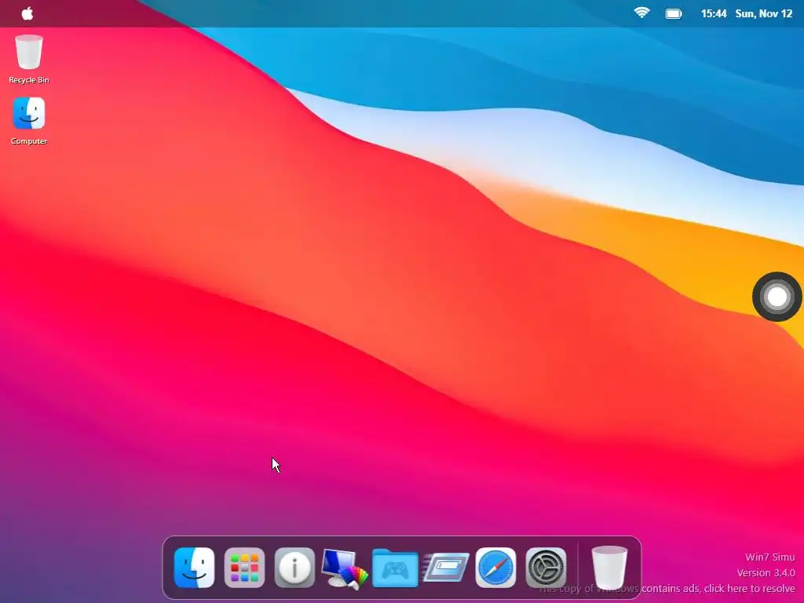Check the battery indicator icon
The width and height of the screenshot is (804, 603).
click(x=673, y=14)
